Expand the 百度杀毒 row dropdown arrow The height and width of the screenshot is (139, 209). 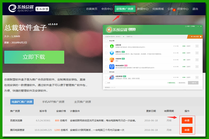(x=197, y=46)
